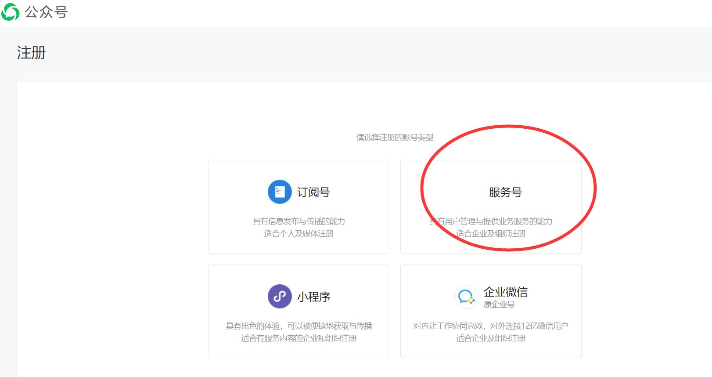Click the green WeChat 公众号 logo icon
Viewport: 712px width, 377px height.
[10, 12]
